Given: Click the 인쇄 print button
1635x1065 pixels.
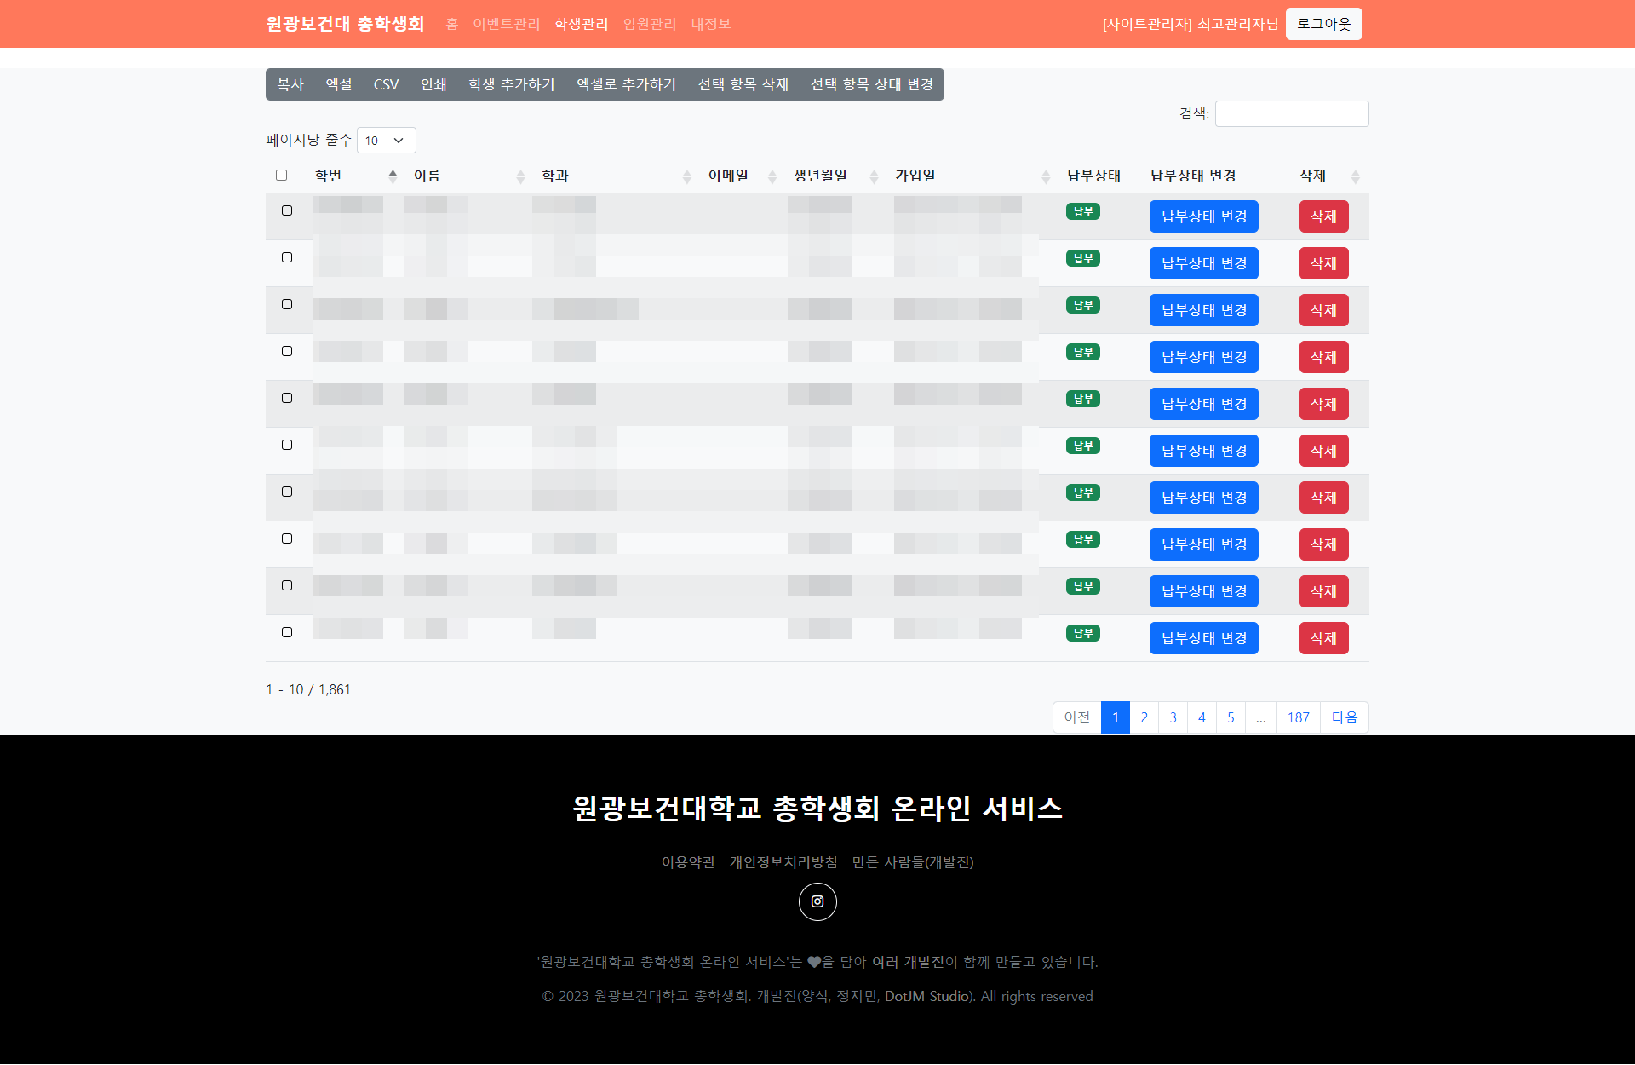Looking at the screenshot, I should coord(433,84).
